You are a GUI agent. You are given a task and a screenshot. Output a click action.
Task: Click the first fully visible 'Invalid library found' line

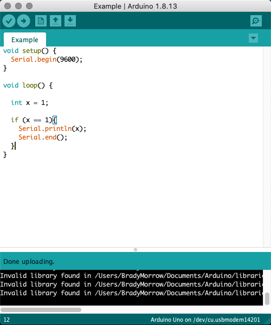coord(131,276)
